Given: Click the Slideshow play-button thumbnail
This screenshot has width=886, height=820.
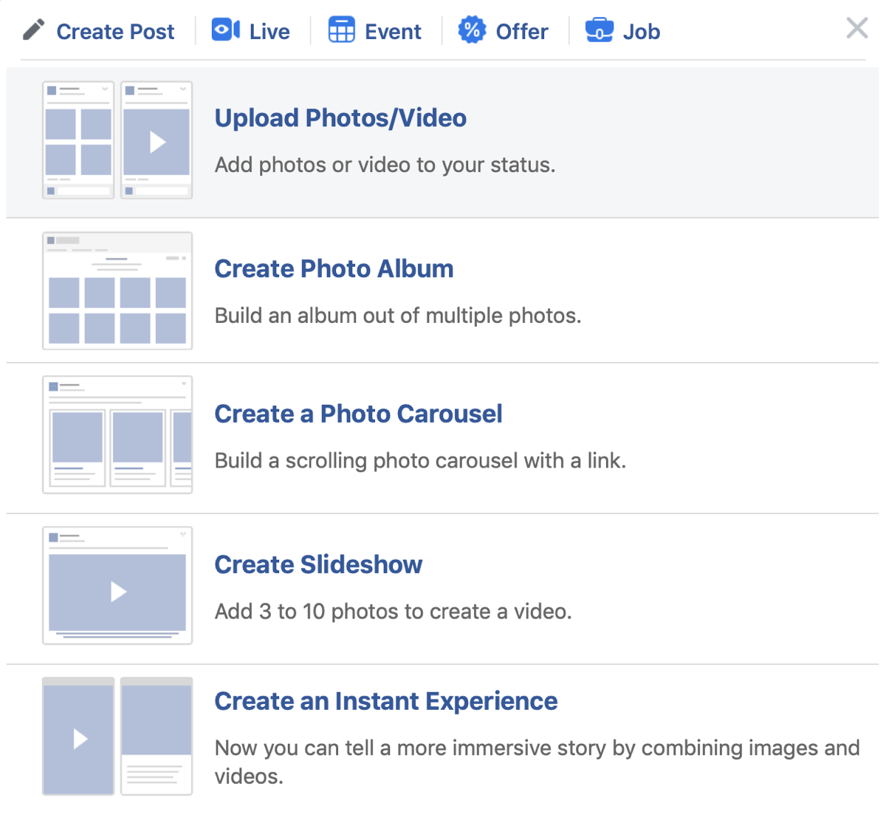Looking at the screenshot, I should click(117, 586).
